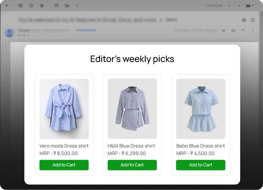
Task: Expand the 'to me' recipient details
Action: [x=28, y=35]
